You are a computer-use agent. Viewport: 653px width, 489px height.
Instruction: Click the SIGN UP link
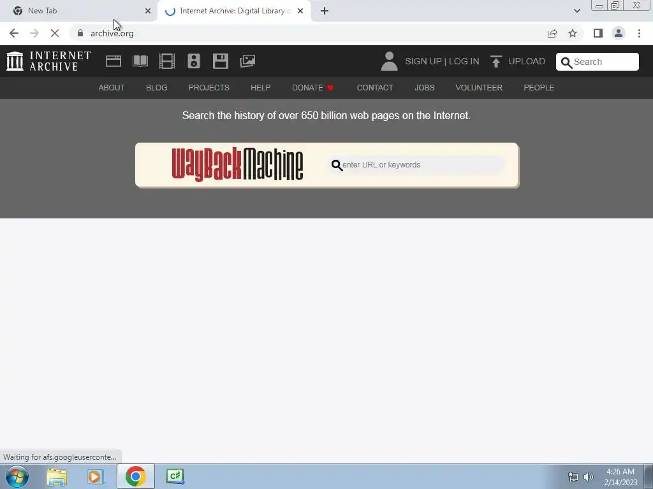click(x=423, y=61)
